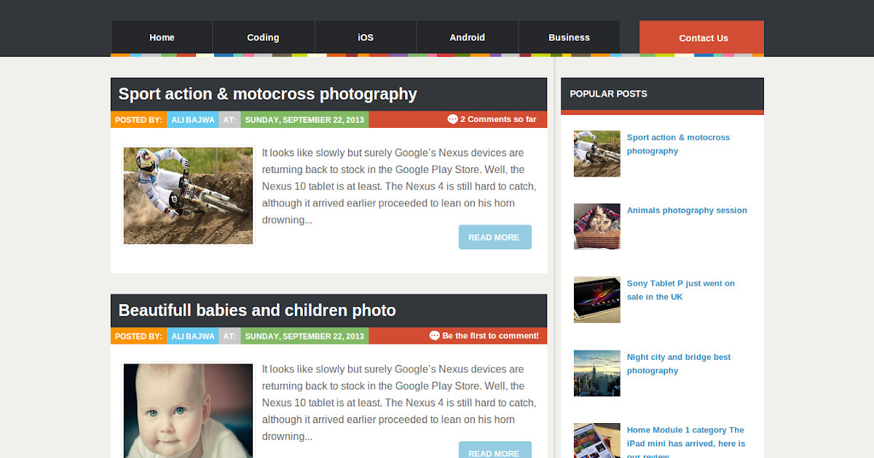The height and width of the screenshot is (458, 874).
Task: Click READ MORE on the babies and children post
Action: 495,451
